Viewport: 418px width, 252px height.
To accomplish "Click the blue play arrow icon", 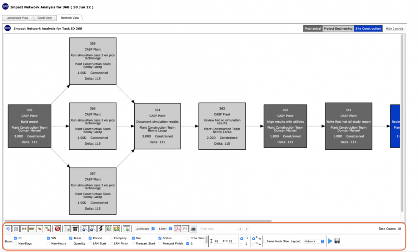I will pos(330,241).
